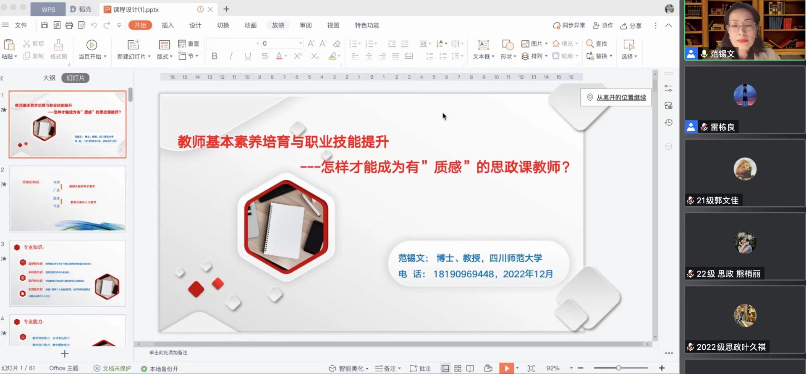Viewport: 806px width, 374px height.
Task: Switch to 大纲 outline panel tab
Action: (49, 78)
